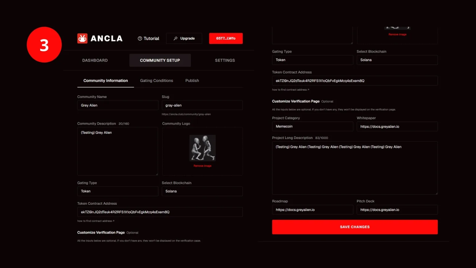Viewport: 476px width, 268px height.
Task: Focus the Community Name input field
Action: [118, 105]
